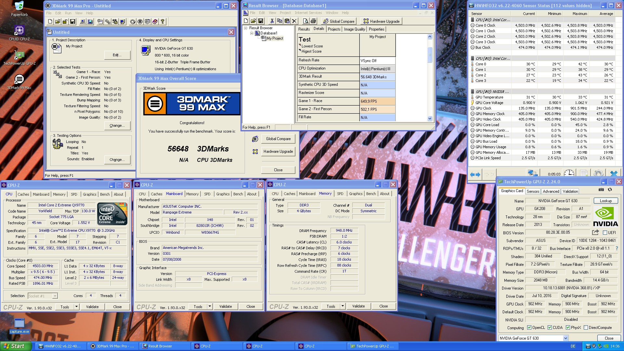
Task: Toggle the CUDA checkbox in GPU-Z
Action: (x=550, y=328)
